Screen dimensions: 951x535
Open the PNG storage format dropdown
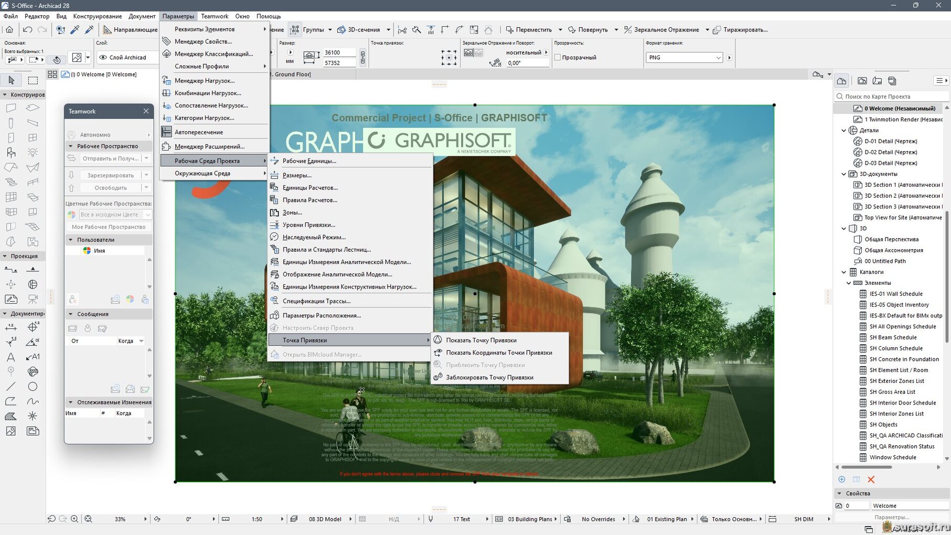pyautogui.click(x=684, y=58)
